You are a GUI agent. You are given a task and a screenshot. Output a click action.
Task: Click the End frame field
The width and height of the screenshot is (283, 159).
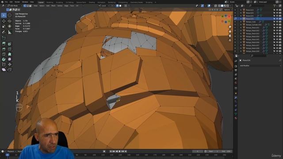click(226, 151)
